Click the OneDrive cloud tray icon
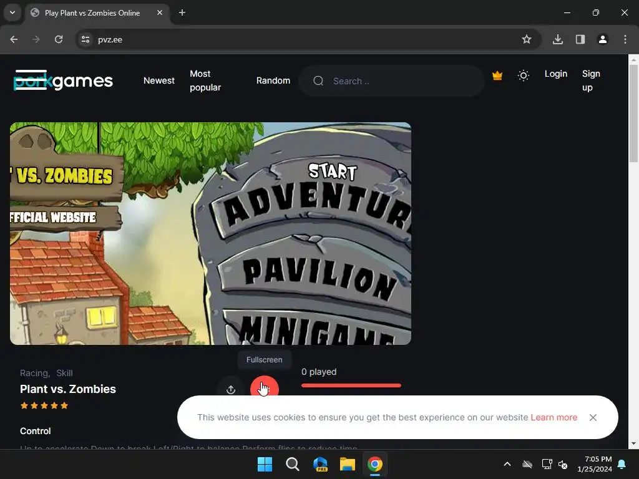The width and height of the screenshot is (639, 479). (527, 464)
